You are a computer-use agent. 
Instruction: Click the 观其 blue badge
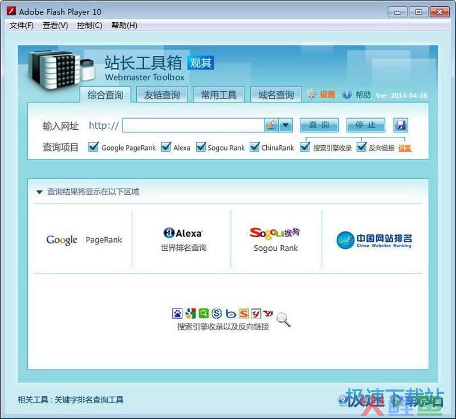point(201,63)
